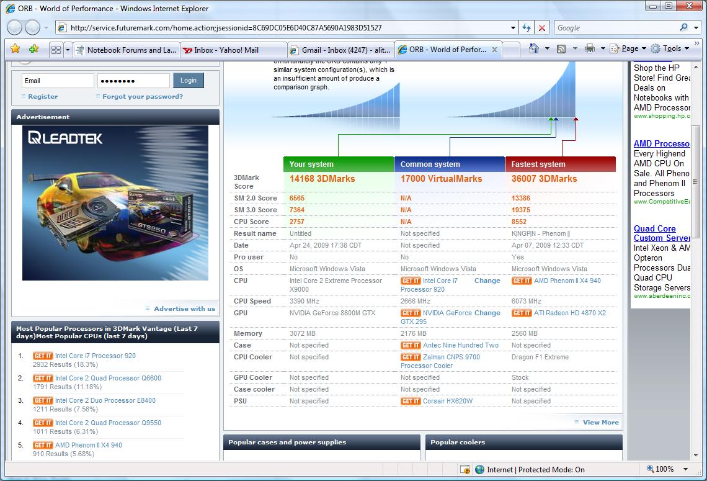The width and height of the screenshot is (707, 481).
Task: Expand the tab list dropdown arrow
Action: pos(68,50)
